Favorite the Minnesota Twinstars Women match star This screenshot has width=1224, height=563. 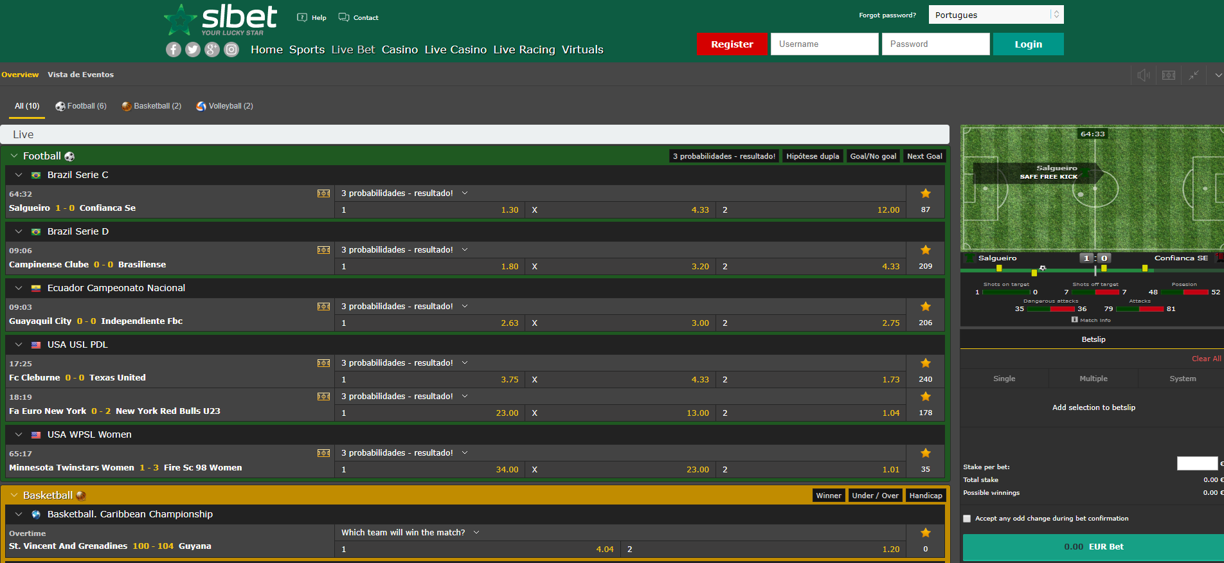point(926,453)
